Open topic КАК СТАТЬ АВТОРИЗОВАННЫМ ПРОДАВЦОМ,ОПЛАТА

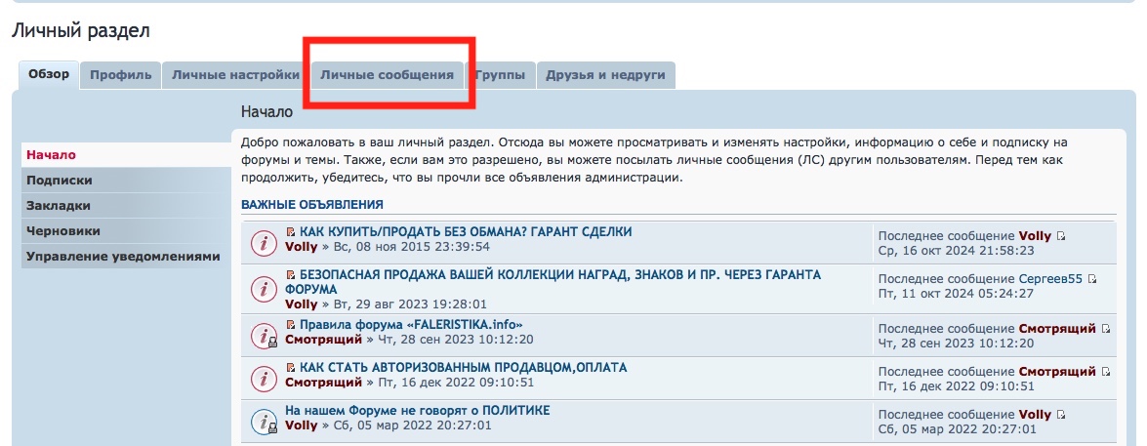pos(463,368)
